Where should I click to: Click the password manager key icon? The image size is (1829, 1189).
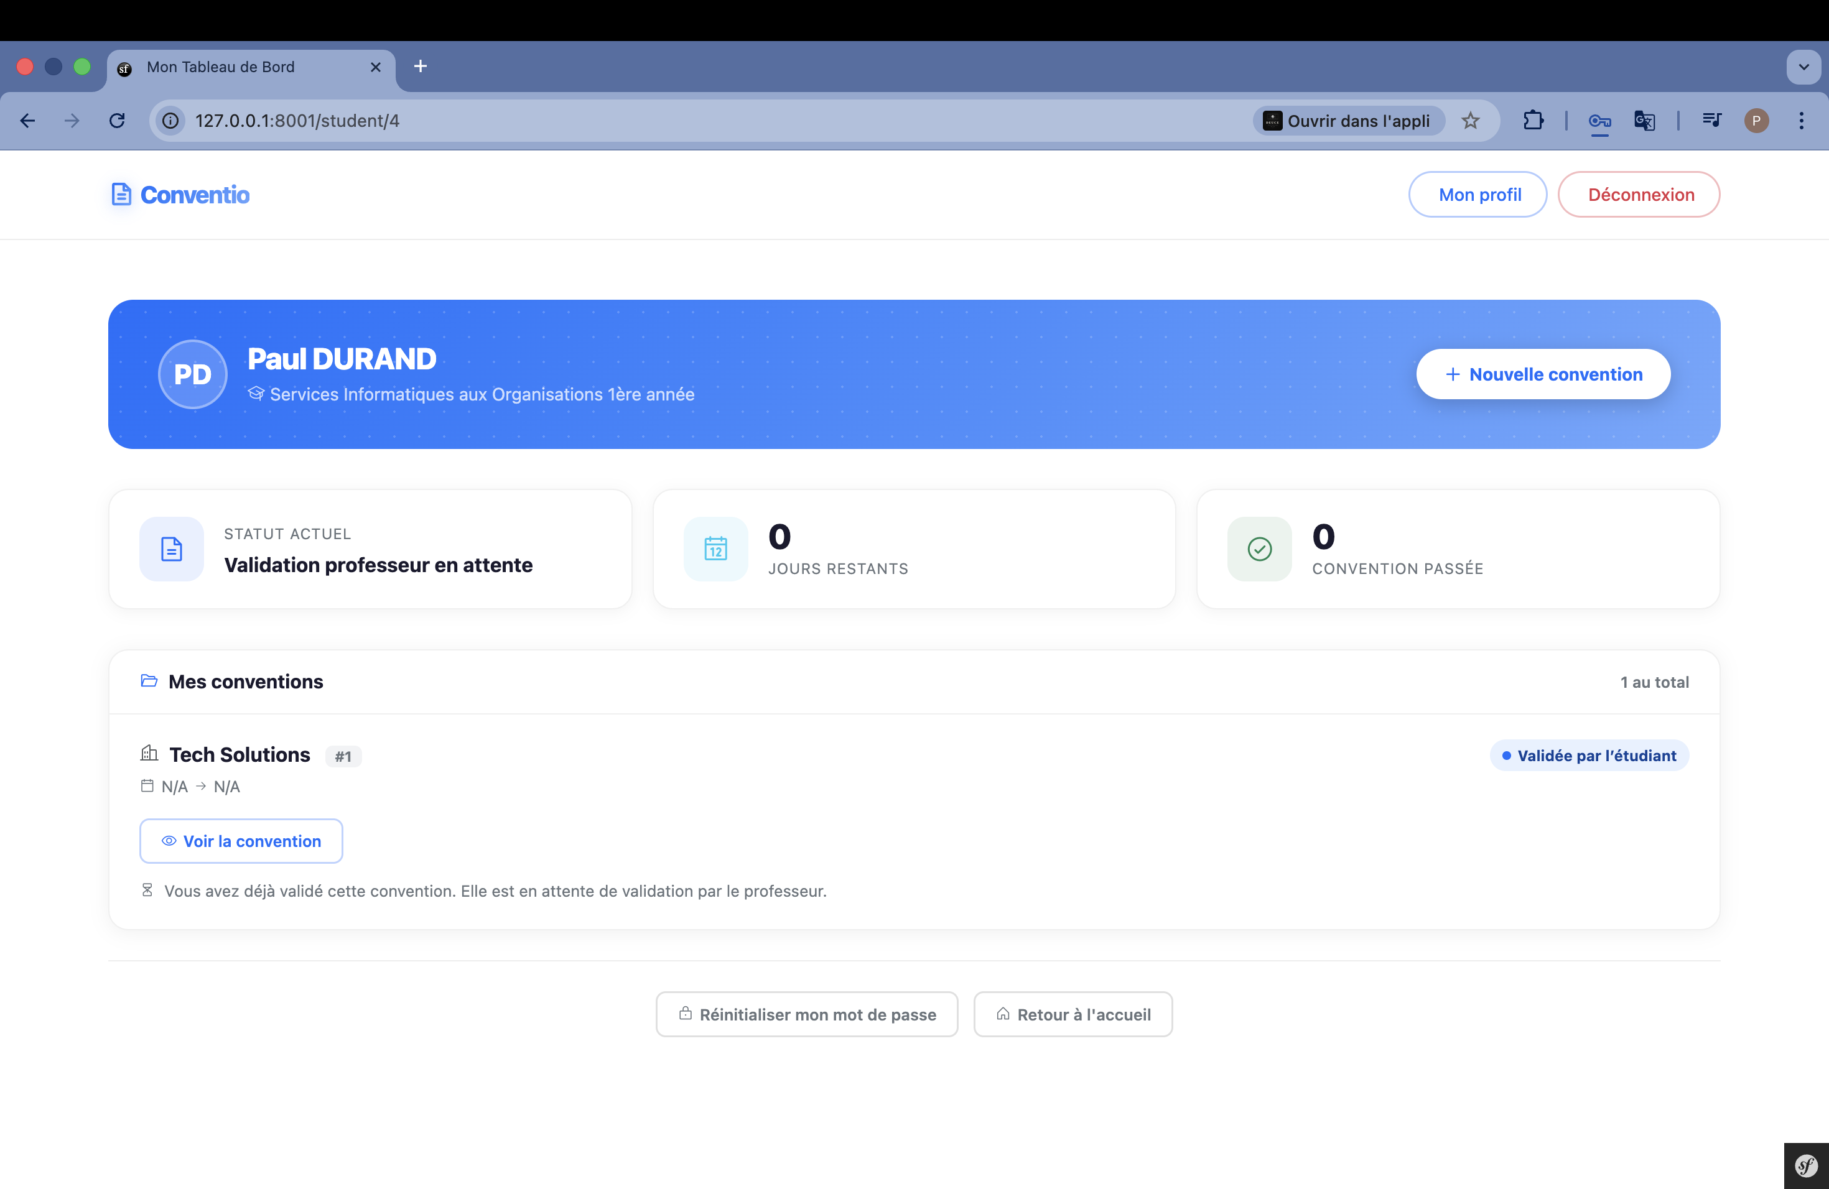[1599, 121]
